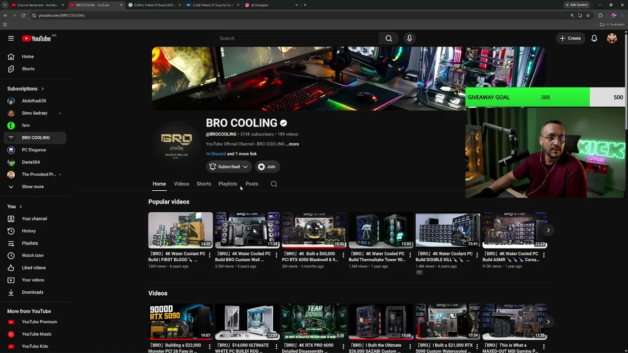The width and height of the screenshot is (628, 353).
Task: Start voice search with the microphone icon
Action: [x=410, y=38]
